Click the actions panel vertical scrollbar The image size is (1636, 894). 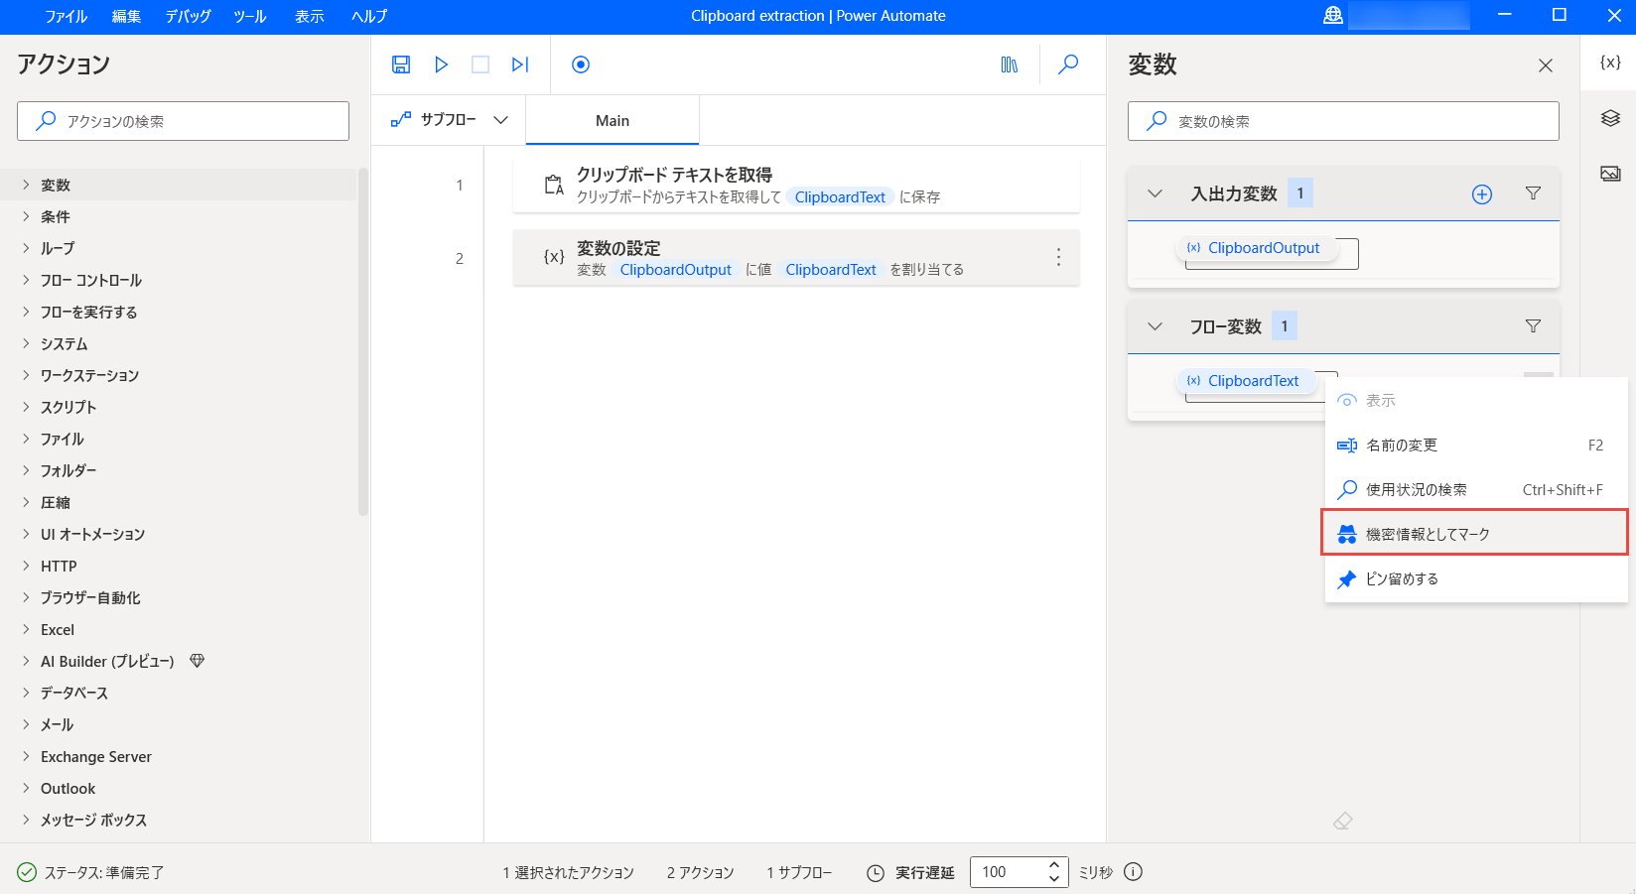point(363,342)
